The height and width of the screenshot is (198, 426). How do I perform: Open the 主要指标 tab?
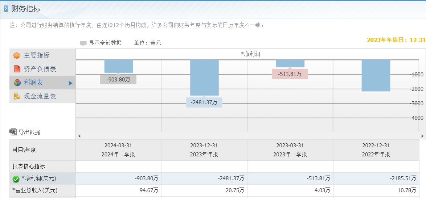click(x=42, y=55)
